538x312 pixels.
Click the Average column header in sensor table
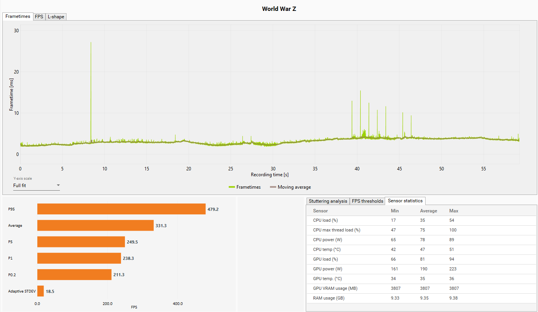pyautogui.click(x=429, y=211)
